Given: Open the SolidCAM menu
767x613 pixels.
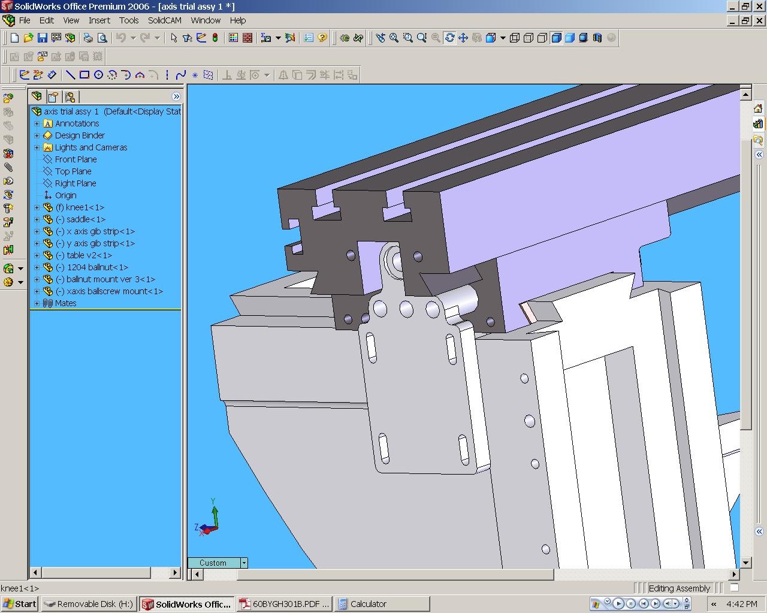Looking at the screenshot, I should point(164,20).
